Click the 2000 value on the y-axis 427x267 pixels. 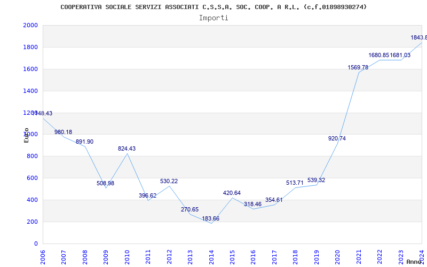pyautogui.click(x=30, y=26)
